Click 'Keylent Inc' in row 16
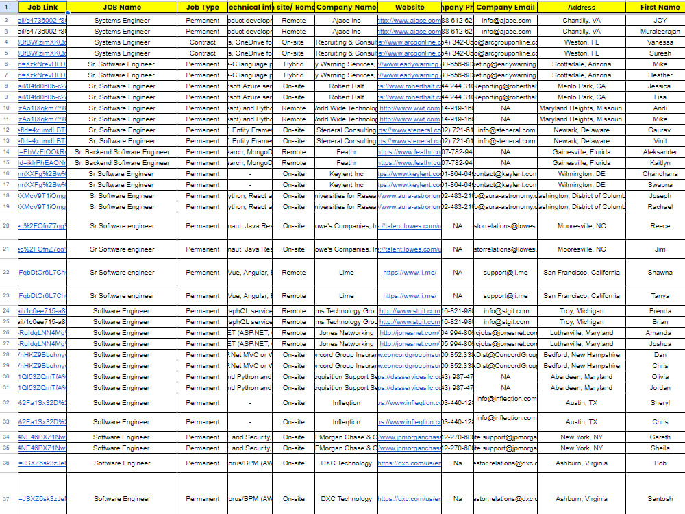The height and width of the screenshot is (514, 685). pos(346,174)
